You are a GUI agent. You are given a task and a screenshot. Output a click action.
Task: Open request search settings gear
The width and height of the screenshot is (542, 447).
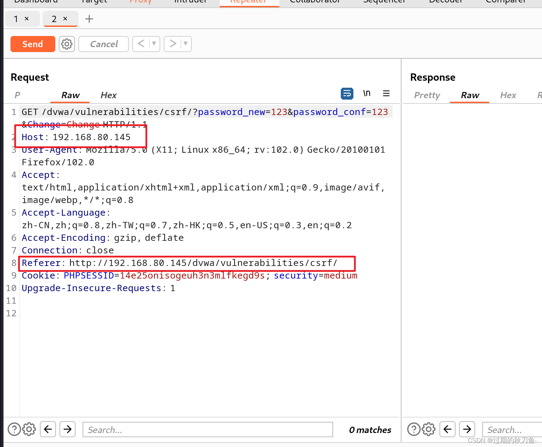click(29, 429)
